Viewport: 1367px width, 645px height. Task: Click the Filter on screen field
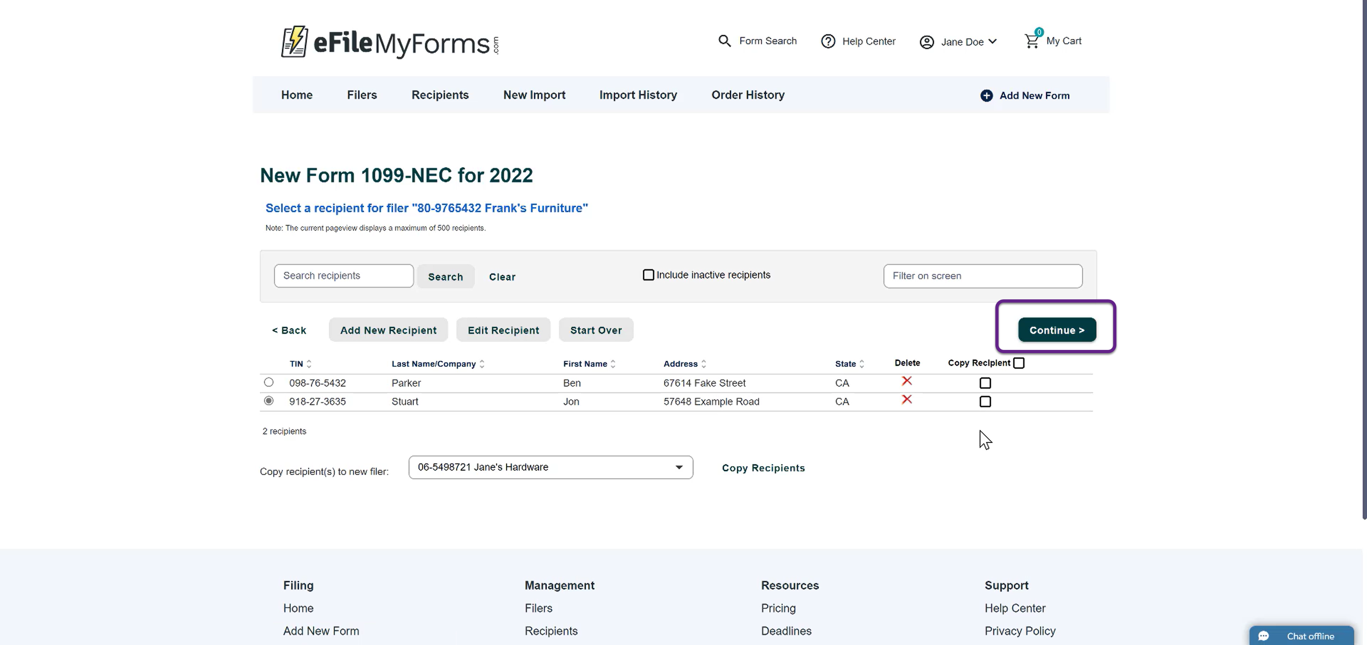982,276
